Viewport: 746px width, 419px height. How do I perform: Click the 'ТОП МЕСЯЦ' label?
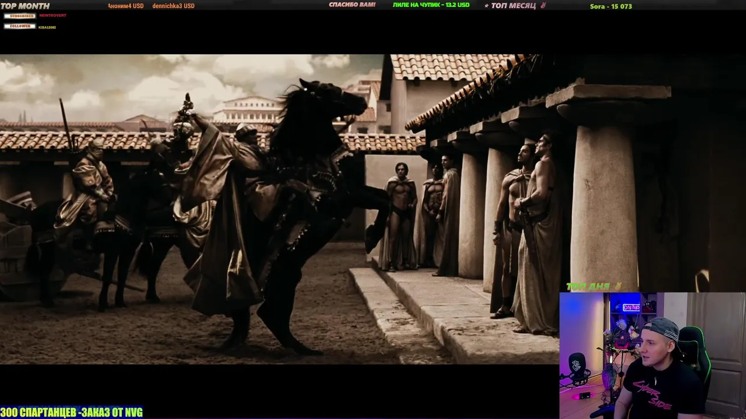pyautogui.click(x=513, y=6)
